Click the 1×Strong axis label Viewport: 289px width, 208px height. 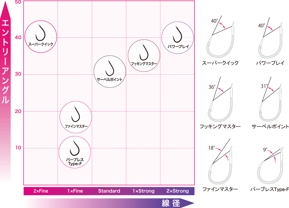(x=143, y=191)
